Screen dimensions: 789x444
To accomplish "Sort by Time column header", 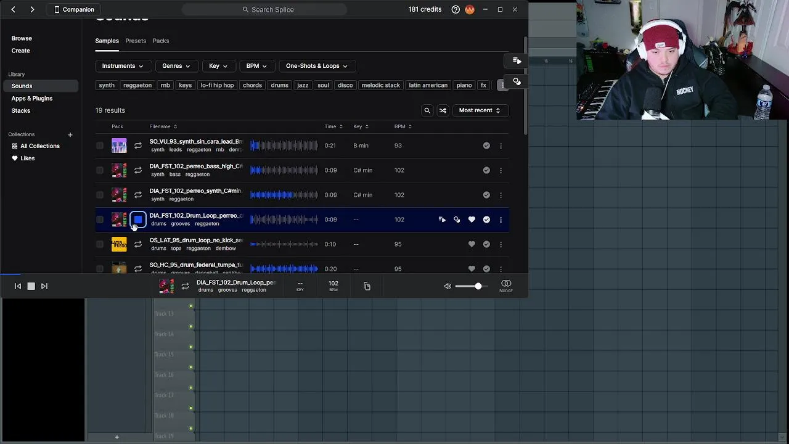I will 333,126.
